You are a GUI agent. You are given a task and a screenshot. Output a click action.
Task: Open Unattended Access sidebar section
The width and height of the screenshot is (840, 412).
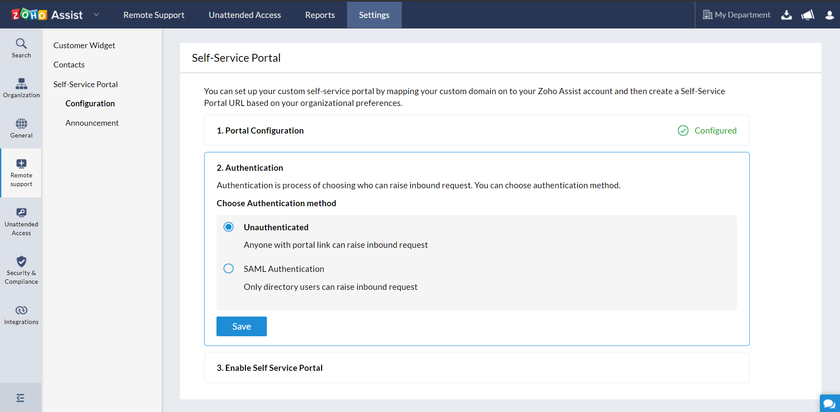(x=21, y=222)
